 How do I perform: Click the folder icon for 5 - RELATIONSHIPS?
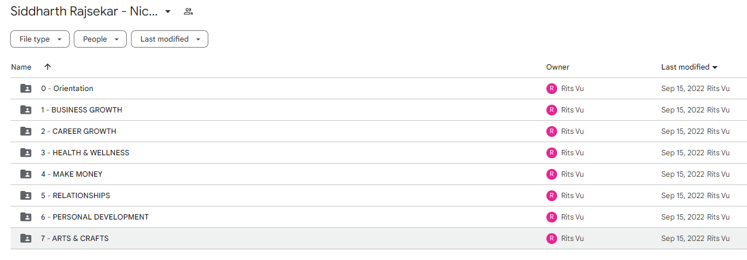pos(26,196)
